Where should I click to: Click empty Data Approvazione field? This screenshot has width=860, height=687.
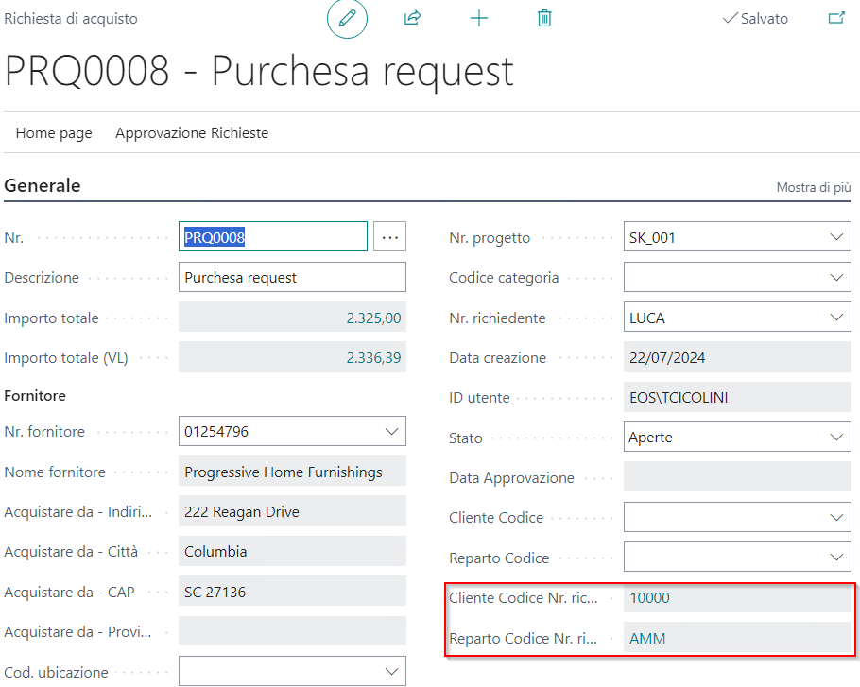(737, 477)
